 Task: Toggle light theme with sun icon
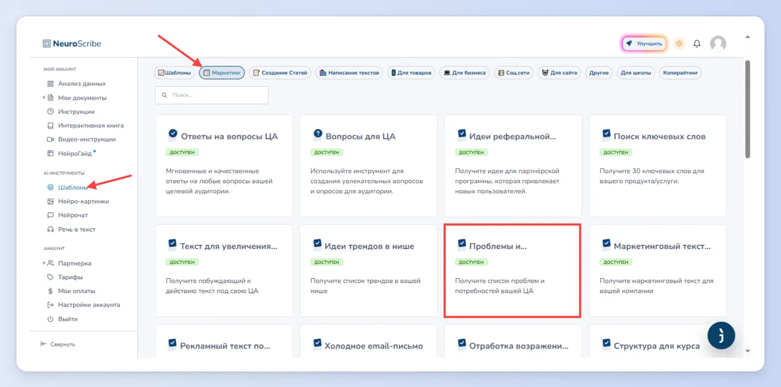pyautogui.click(x=679, y=43)
